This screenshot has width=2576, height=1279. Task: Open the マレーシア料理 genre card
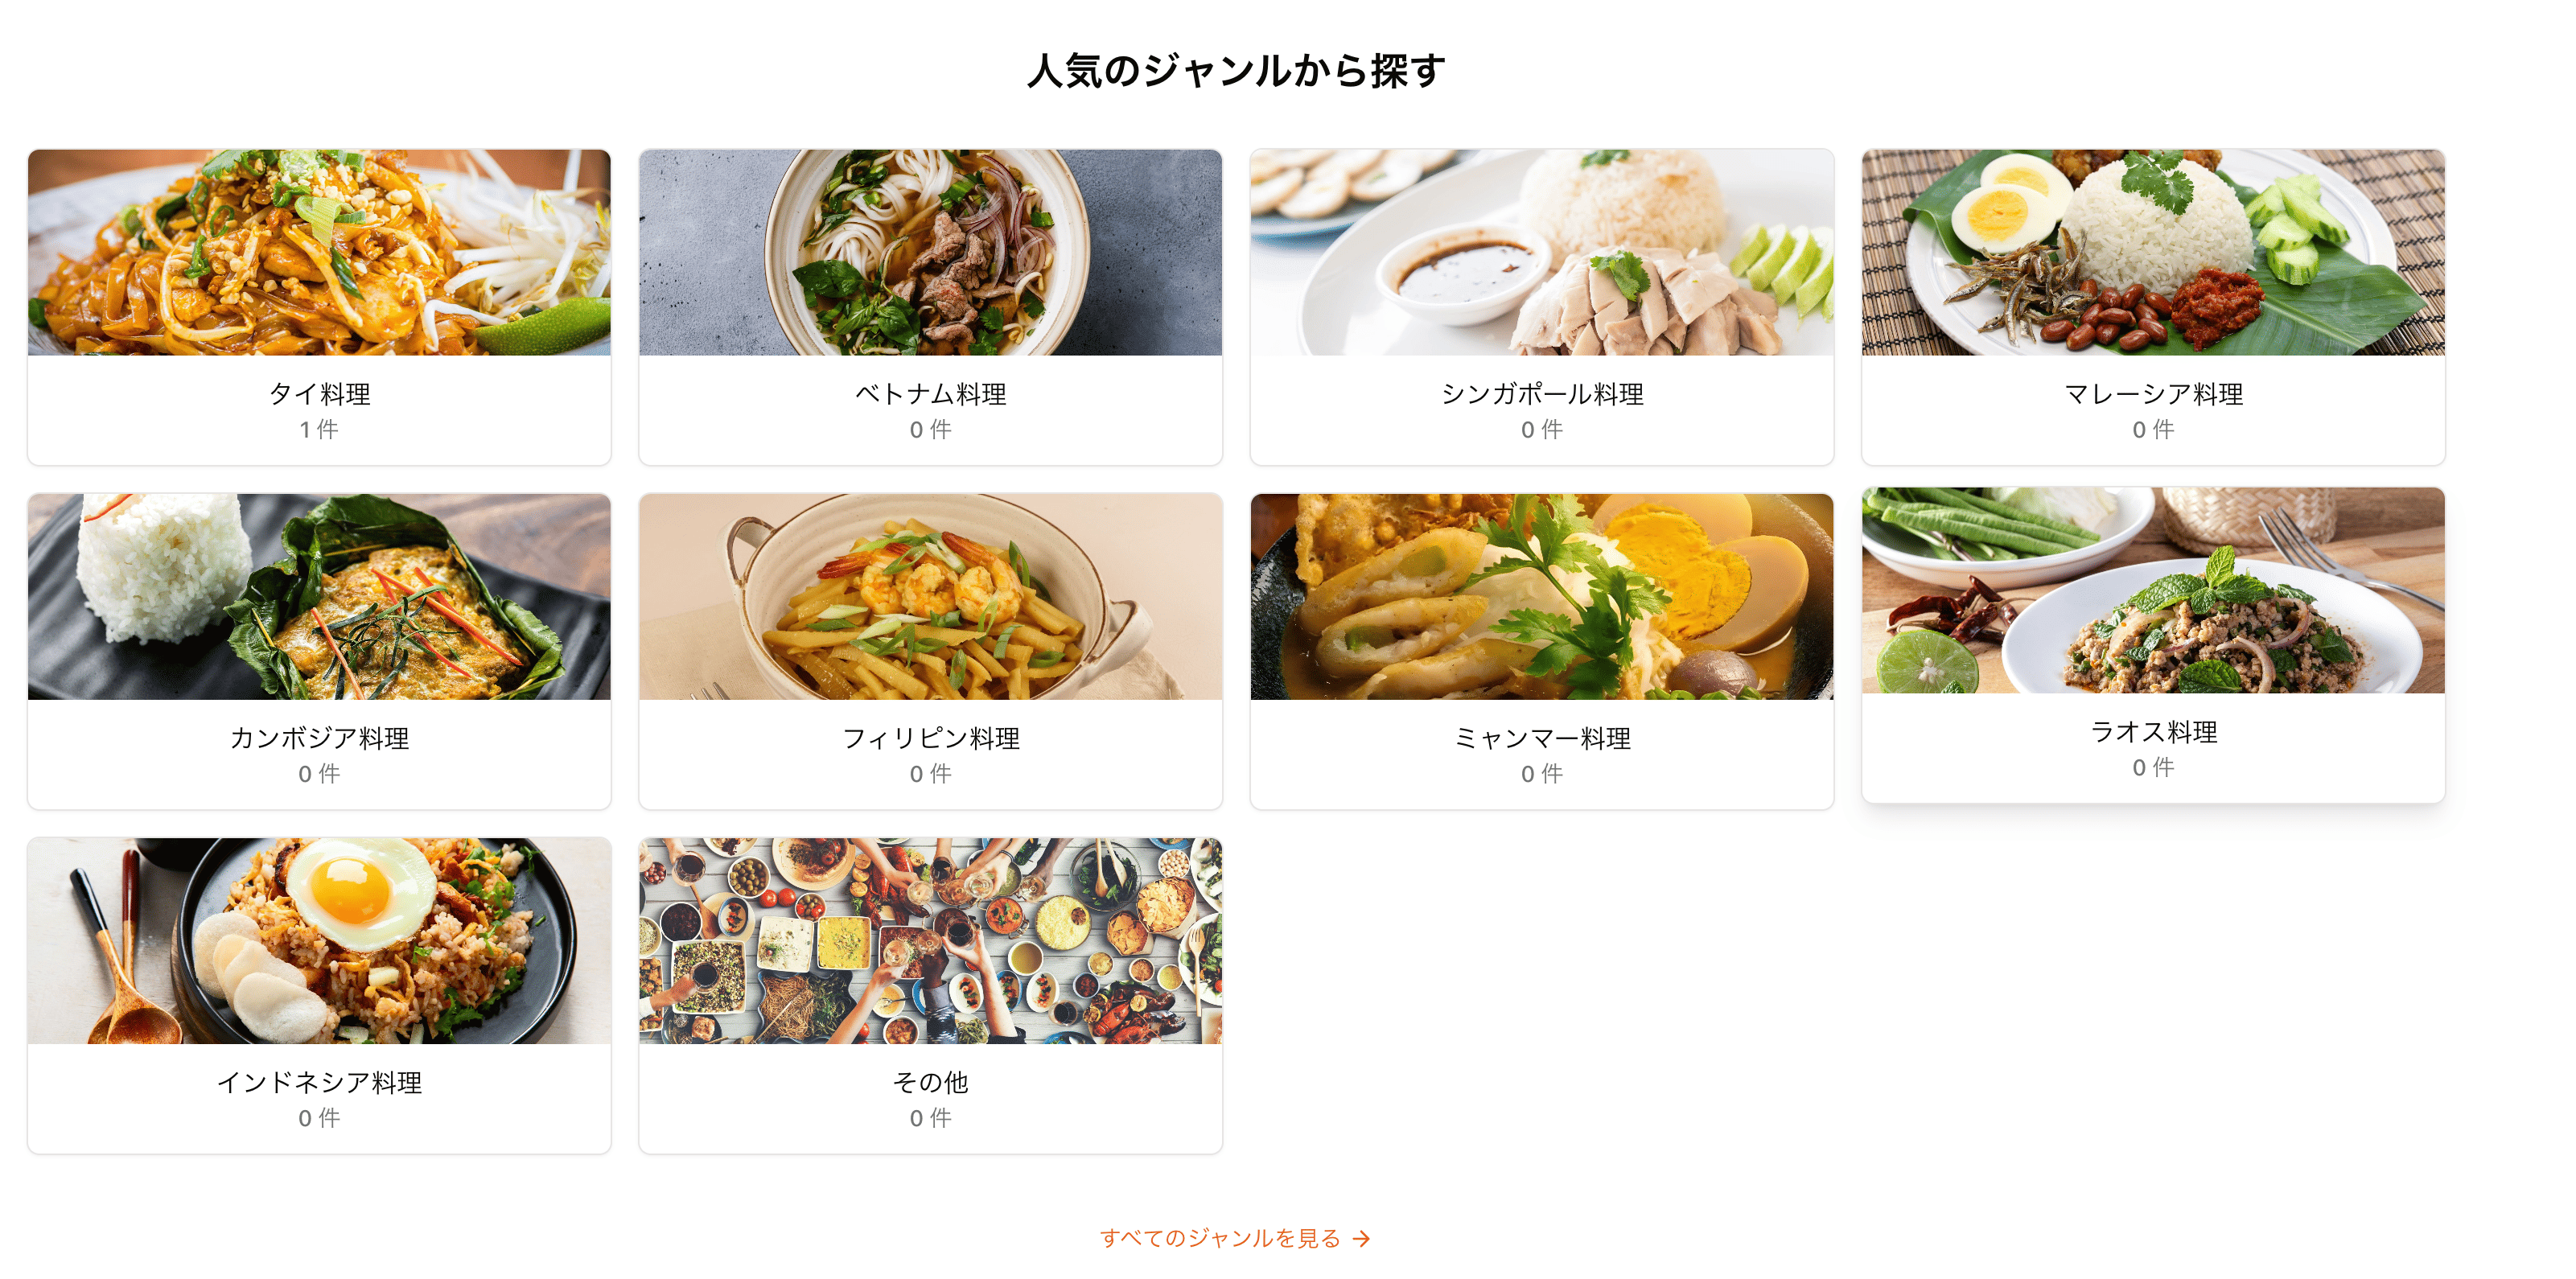coord(2153,307)
